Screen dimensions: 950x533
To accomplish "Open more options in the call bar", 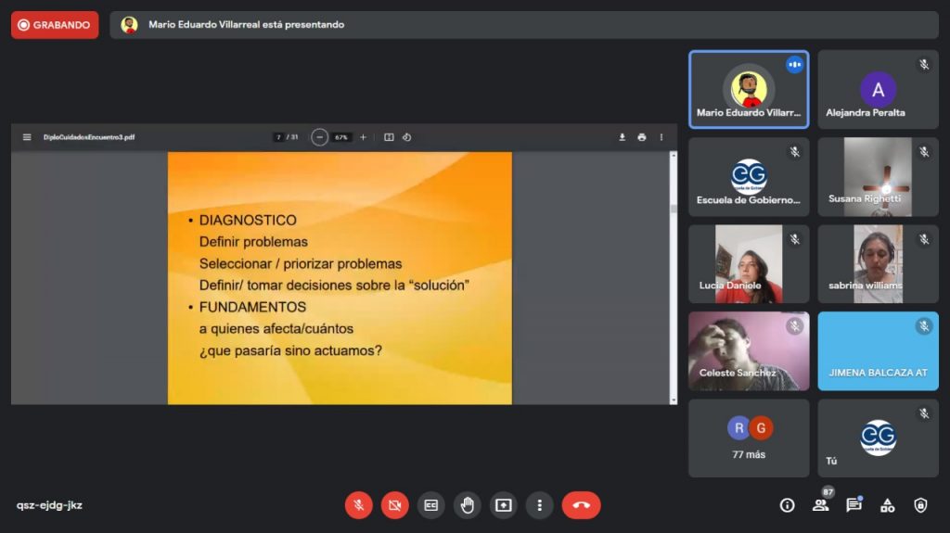I will (x=539, y=505).
